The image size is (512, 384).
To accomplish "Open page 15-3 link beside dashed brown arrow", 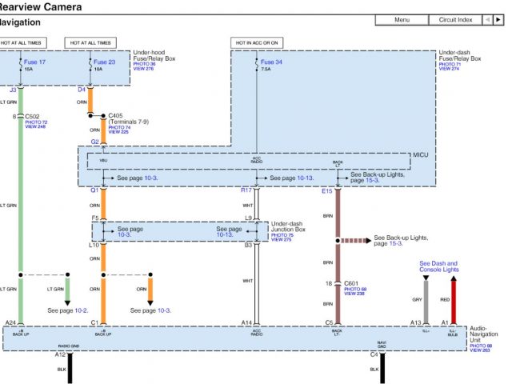I will tap(388, 243).
